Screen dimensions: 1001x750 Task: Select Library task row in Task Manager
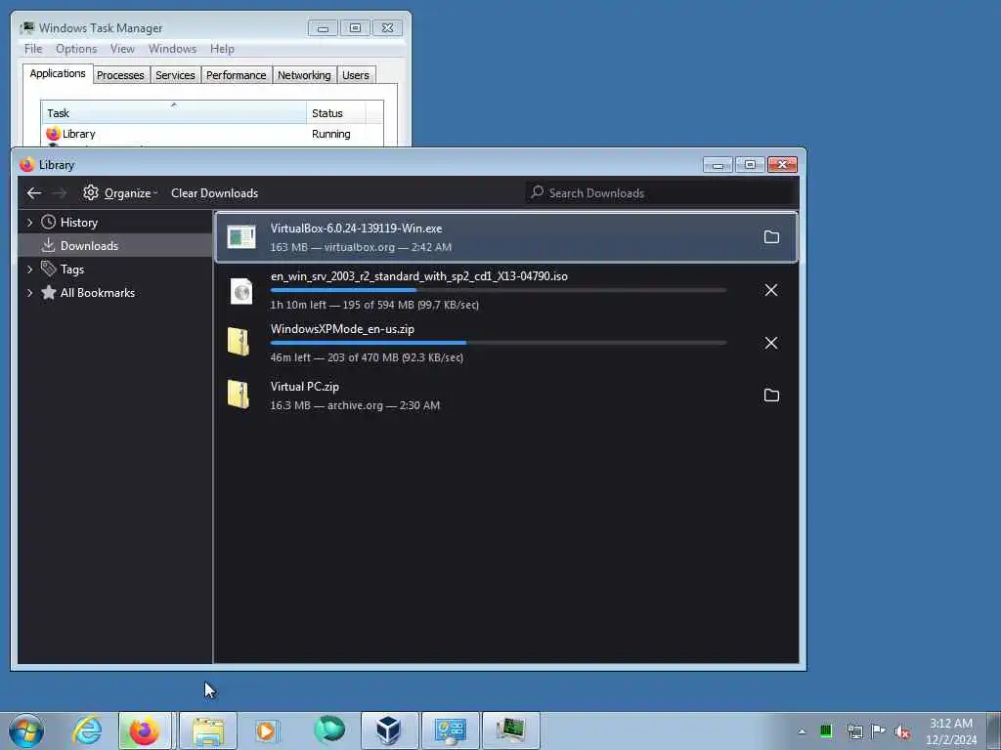coord(212,134)
